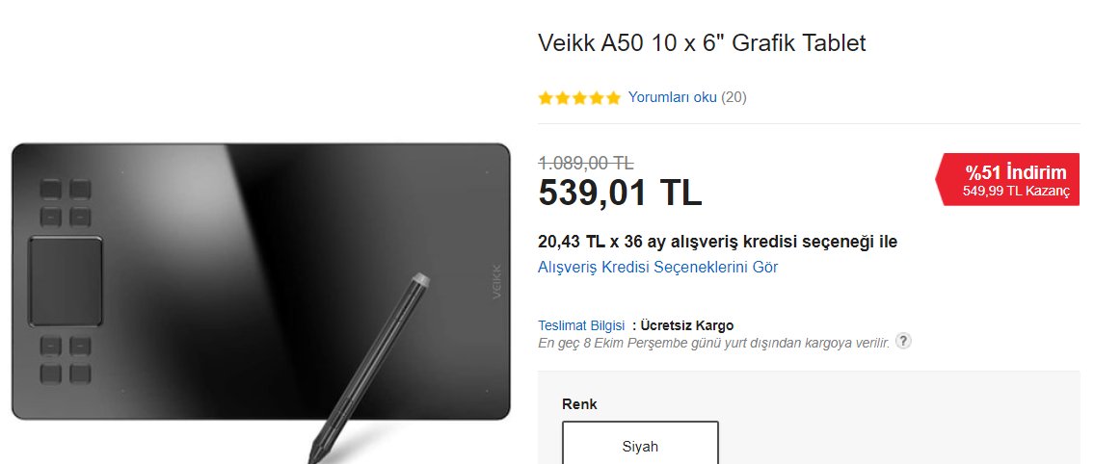Click the stylus pen in product image
Viewport: 1094px width, 464px height.
pyautogui.click(x=370, y=368)
